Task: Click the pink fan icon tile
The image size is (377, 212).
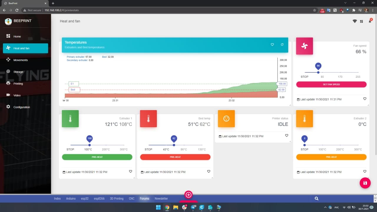Action: click(304, 46)
